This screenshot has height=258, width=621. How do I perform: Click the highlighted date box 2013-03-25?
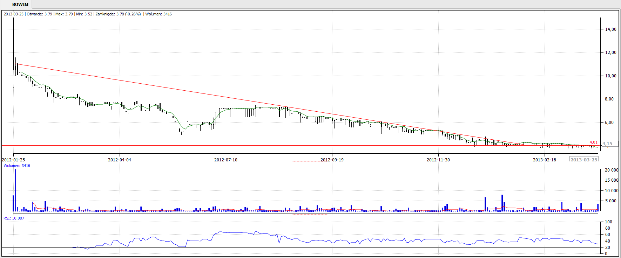(x=584, y=160)
